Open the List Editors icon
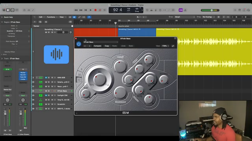The image size is (252, 141). point(235,10)
